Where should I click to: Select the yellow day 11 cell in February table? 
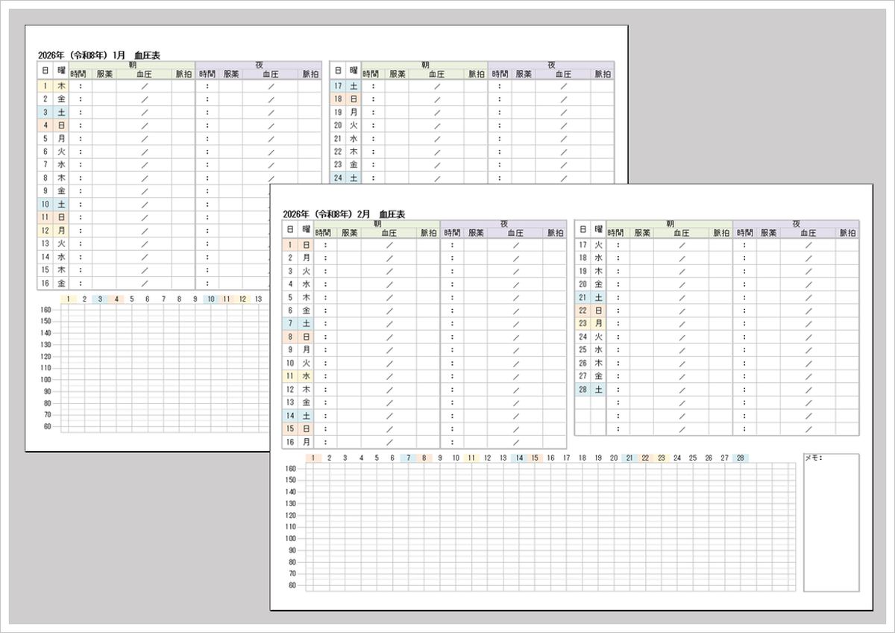pyautogui.click(x=290, y=376)
